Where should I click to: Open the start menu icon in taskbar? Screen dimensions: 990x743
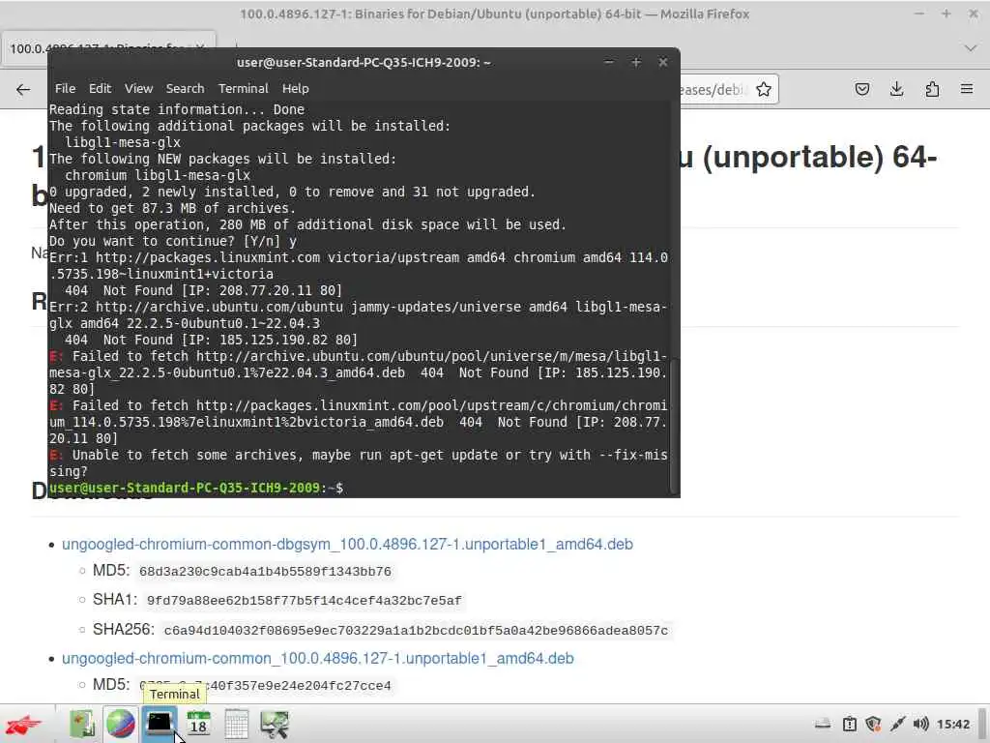[x=23, y=724]
